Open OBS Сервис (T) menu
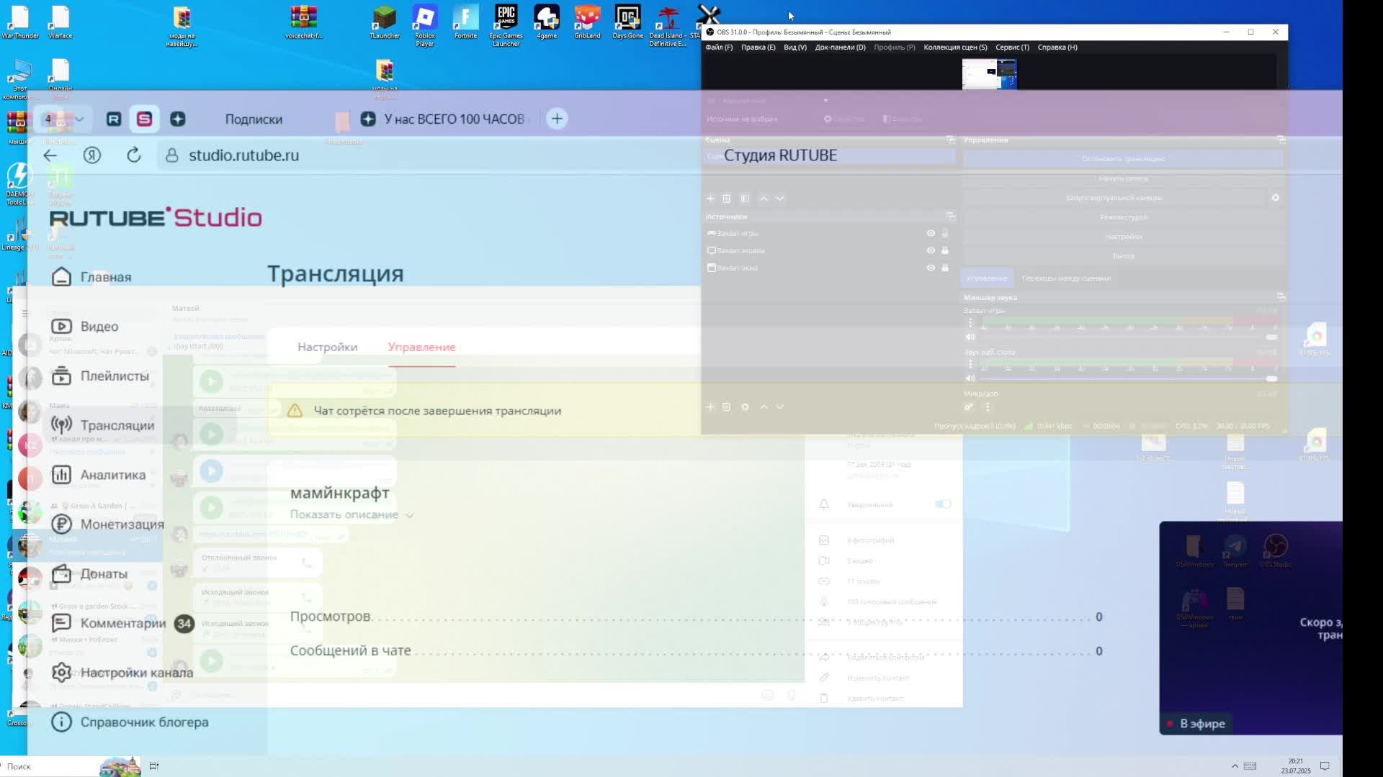The height and width of the screenshot is (777, 1383). 1012,47
